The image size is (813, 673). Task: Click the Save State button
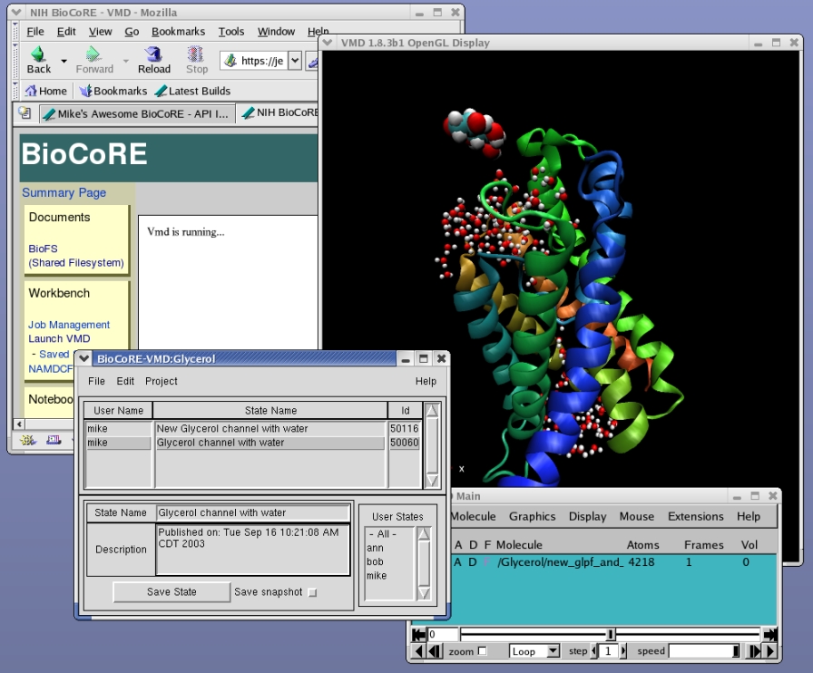click(171, 592)
